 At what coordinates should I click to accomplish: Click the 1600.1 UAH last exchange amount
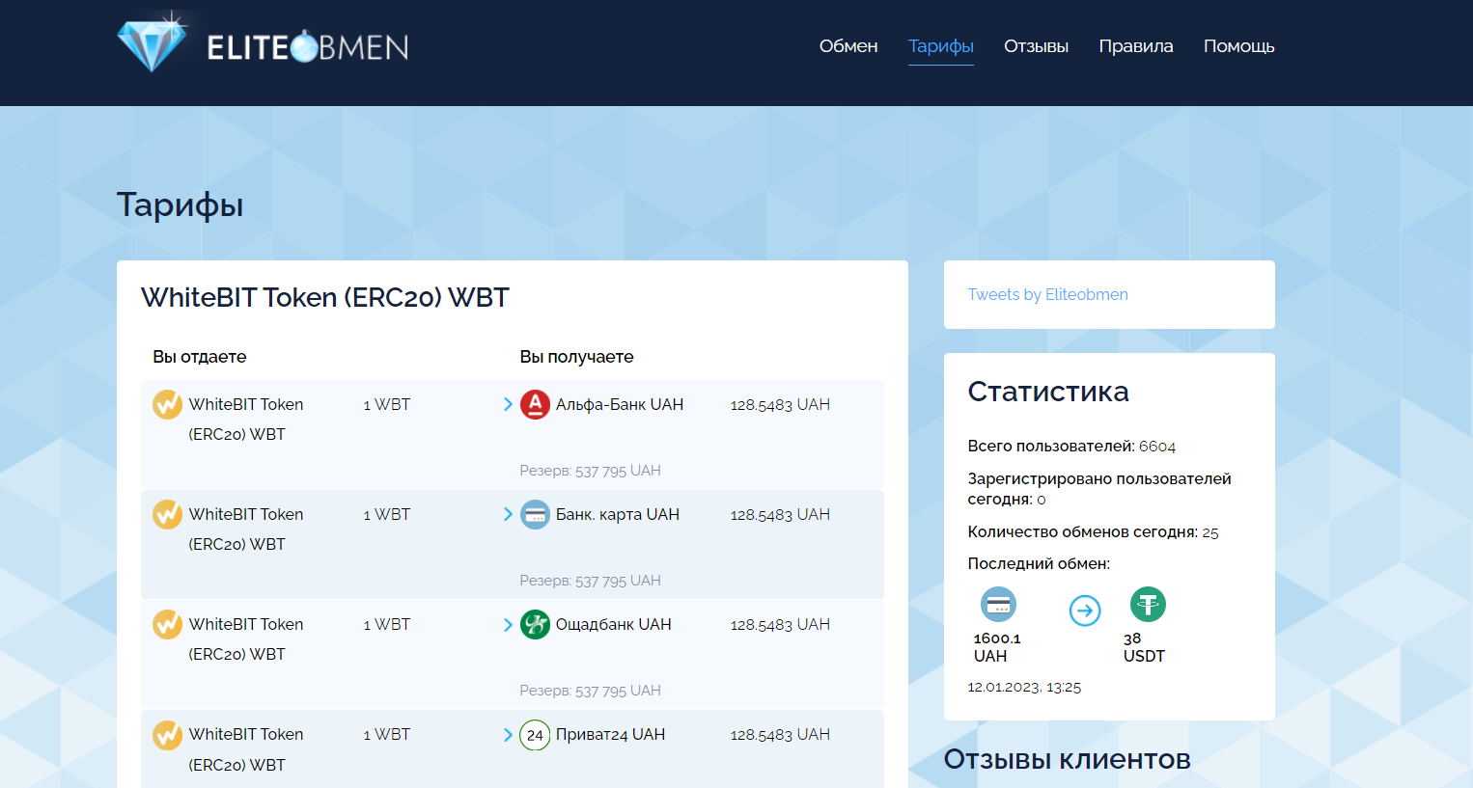(997, 647)
